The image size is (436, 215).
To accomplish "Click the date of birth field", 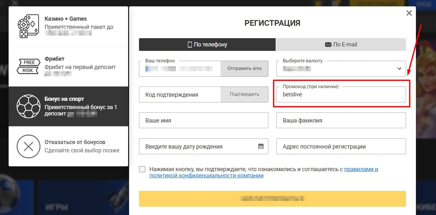I will point(204,146).
